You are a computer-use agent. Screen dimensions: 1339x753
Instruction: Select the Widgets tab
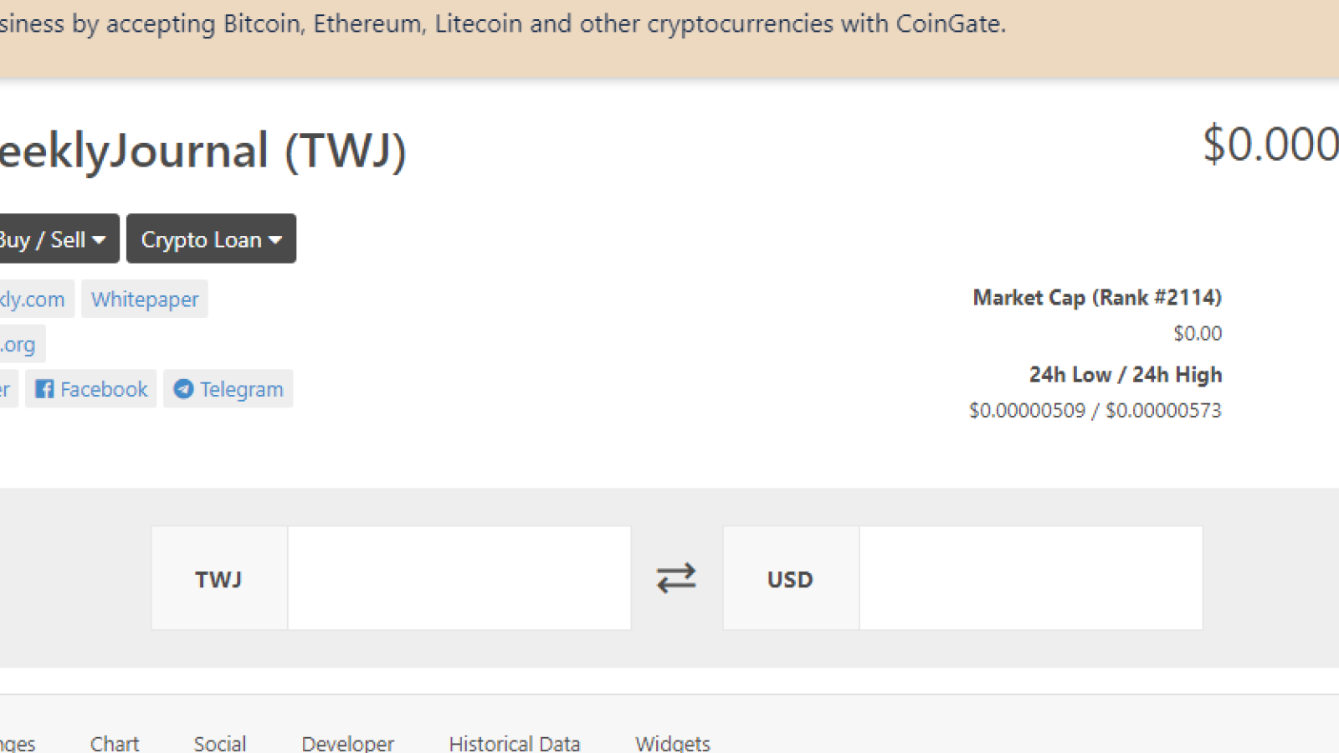pyautogui.click(x=673, y=743)
